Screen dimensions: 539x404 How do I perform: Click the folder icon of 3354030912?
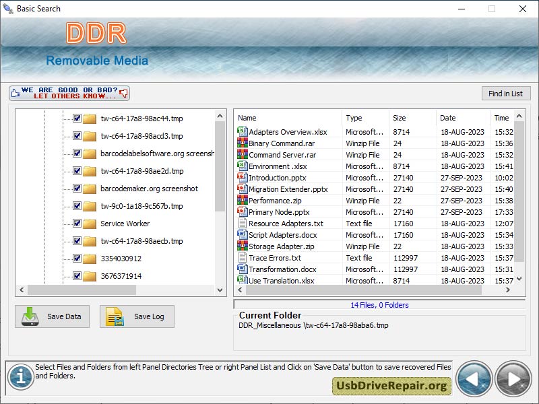(x=90, y=259)
